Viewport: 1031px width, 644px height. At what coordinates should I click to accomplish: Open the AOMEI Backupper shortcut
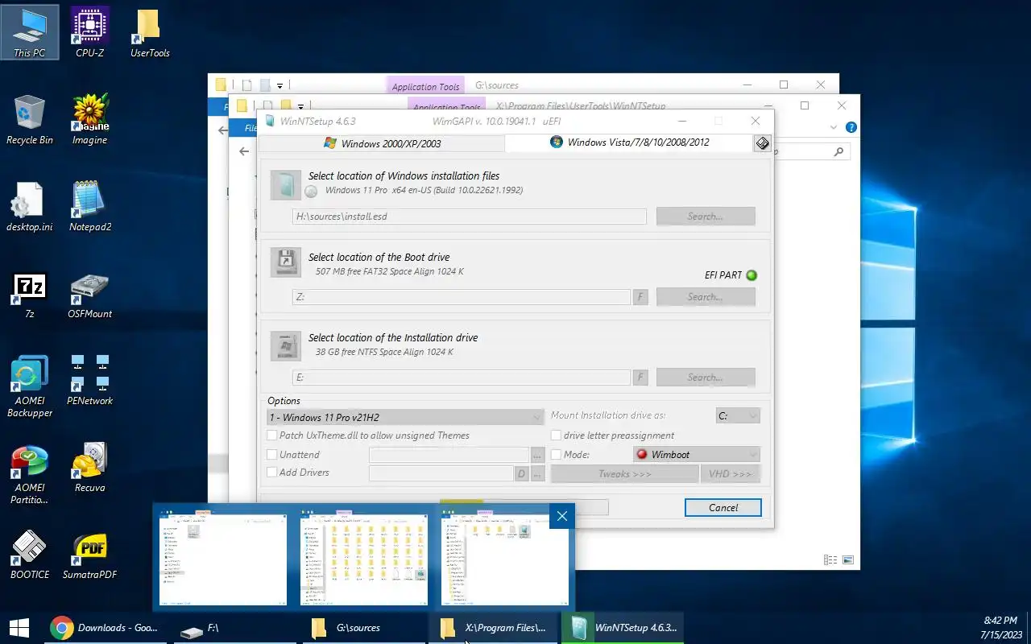pyautogui.click(x=30, y=386)
